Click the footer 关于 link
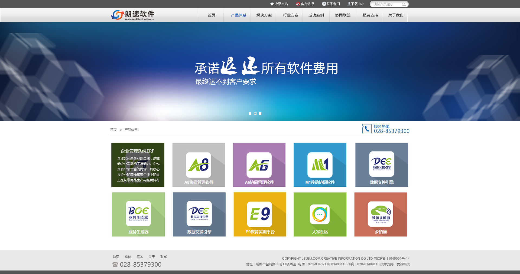Image resolution: width=520 pixels, height=274 pixels. 152,257
